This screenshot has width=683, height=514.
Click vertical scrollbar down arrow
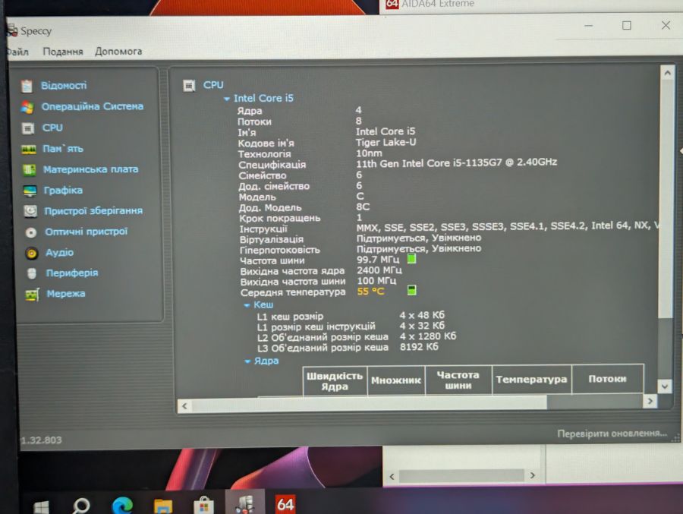pos(665,386)
